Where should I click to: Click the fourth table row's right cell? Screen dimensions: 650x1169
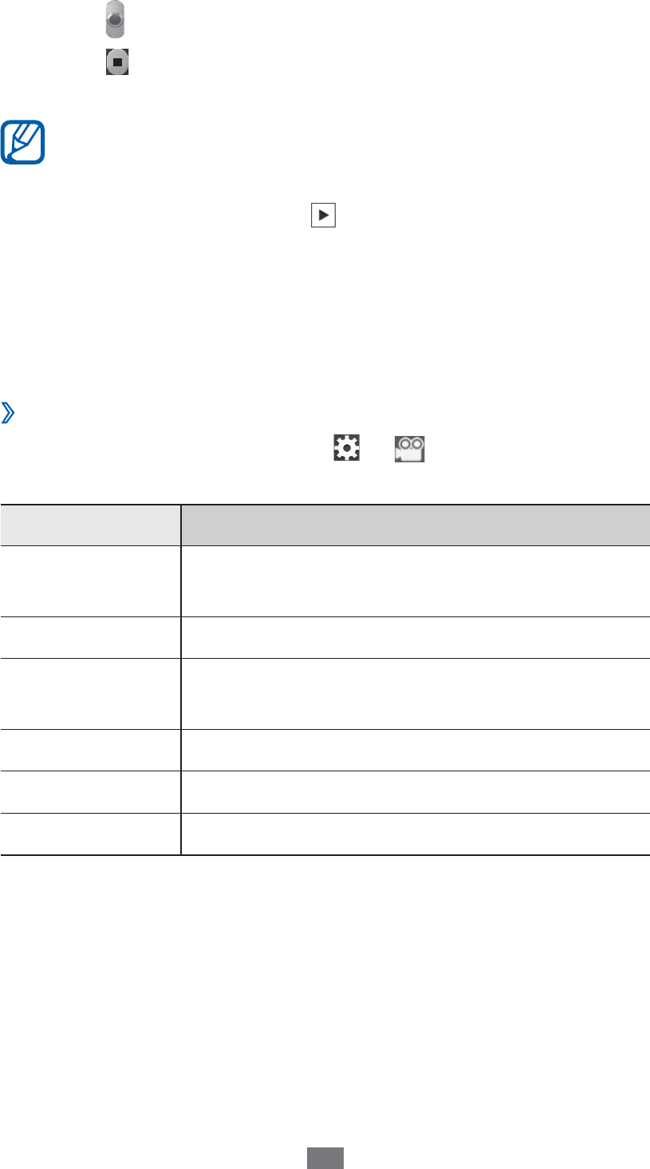coord(415,750)
